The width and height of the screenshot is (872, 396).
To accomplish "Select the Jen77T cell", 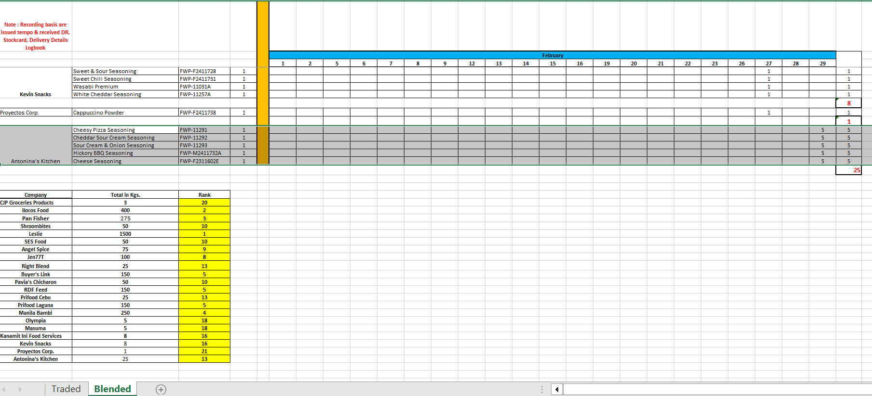I will click(36, 257).
